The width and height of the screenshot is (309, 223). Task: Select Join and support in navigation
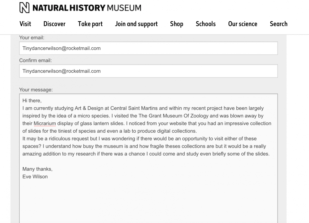pyautogui.click(x=136, y=24)
